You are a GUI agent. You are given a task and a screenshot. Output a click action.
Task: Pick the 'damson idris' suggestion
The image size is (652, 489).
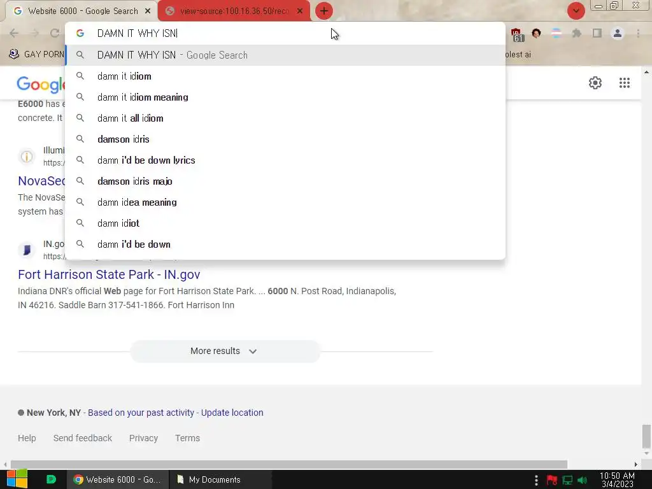(286, 139)
